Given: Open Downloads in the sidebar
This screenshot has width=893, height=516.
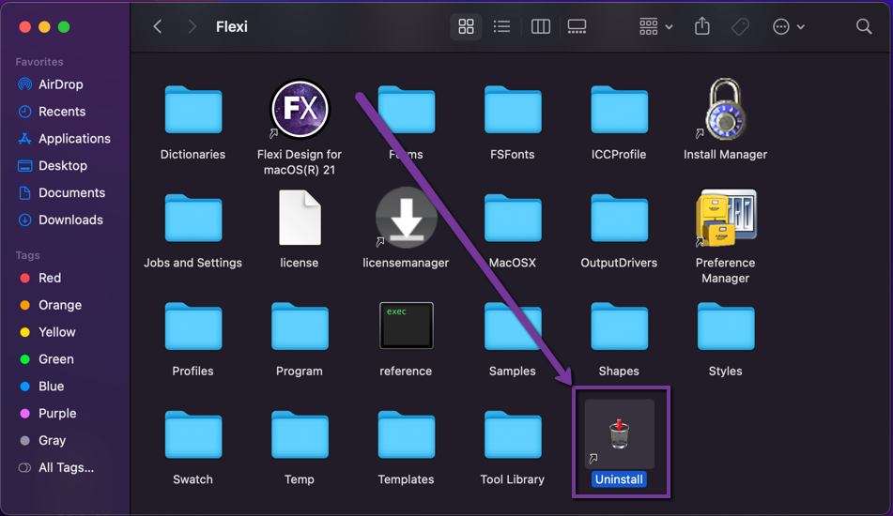Looking at the screenshot, I should pos(70,220).
